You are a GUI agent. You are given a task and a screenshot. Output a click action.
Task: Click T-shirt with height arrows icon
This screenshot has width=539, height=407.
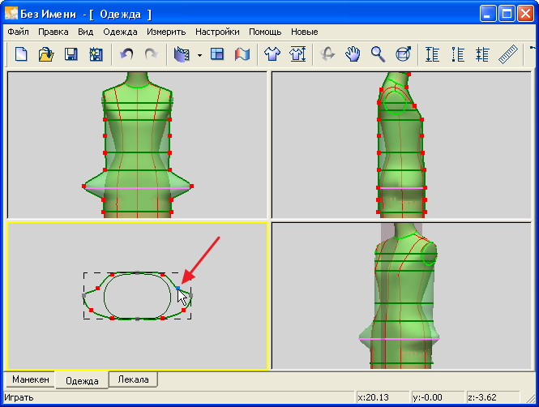[297, 54]
